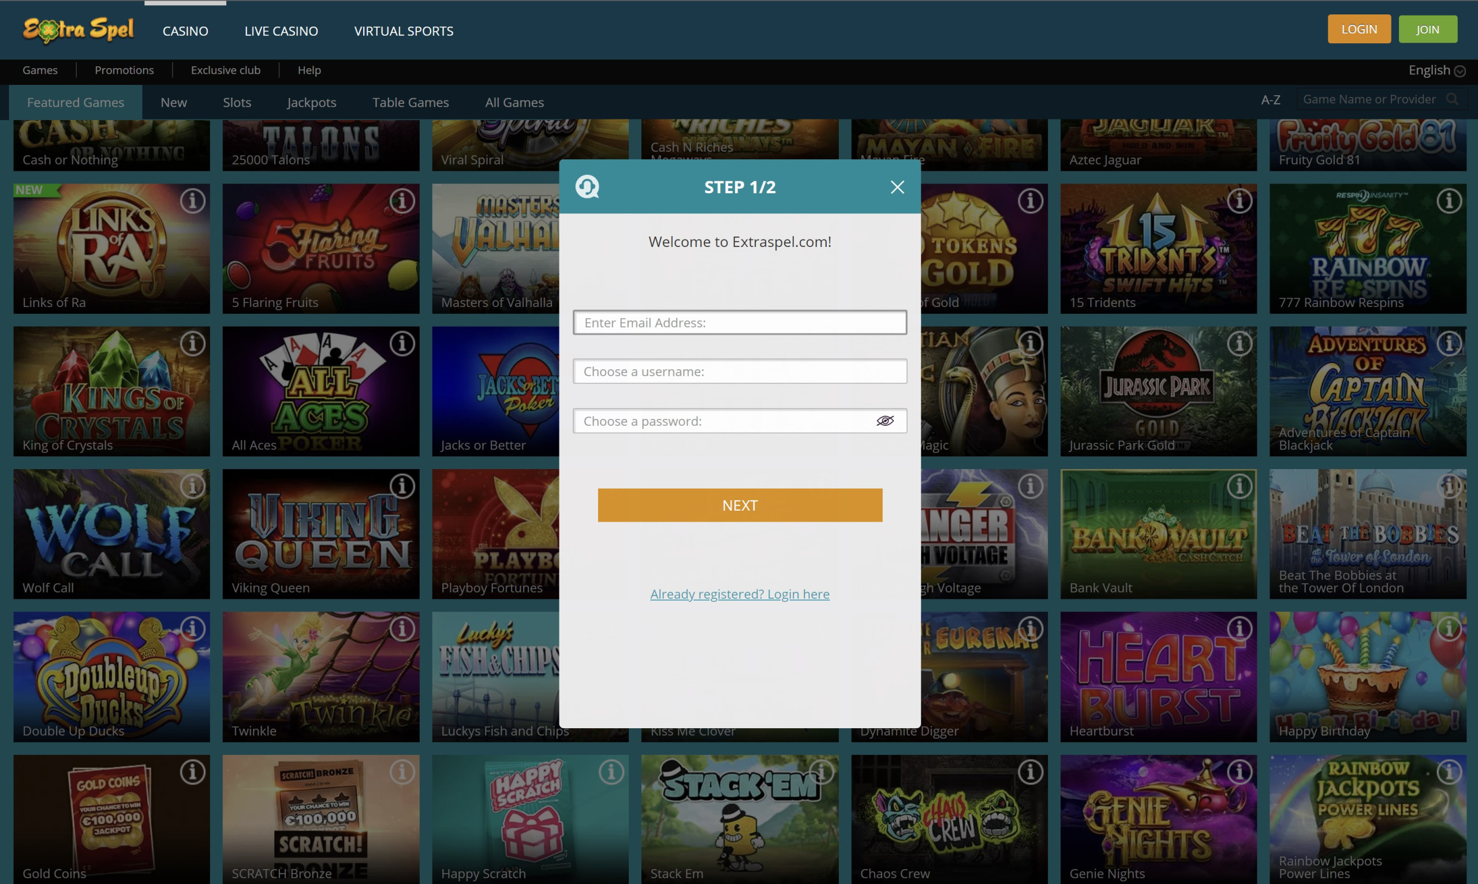Click info icon on Bank Vault
The width and height of the screenshot is (1478, 884).
[1240, 486]
